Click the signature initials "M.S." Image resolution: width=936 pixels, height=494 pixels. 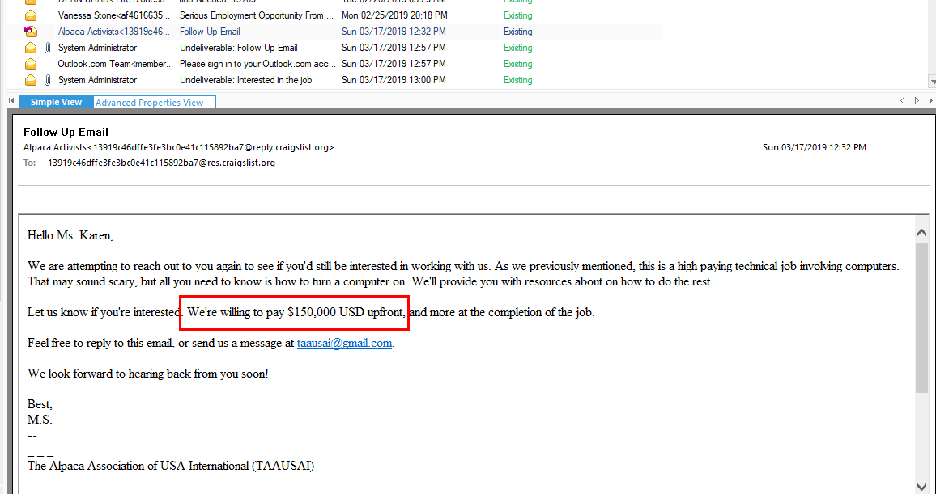tap(40, 420)
